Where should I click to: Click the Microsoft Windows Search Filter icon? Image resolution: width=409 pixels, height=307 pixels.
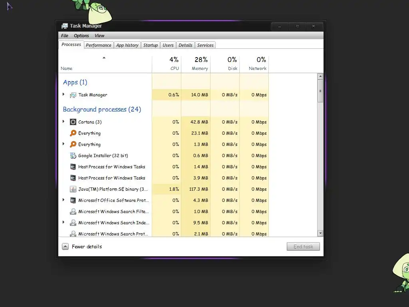point(73,212)
